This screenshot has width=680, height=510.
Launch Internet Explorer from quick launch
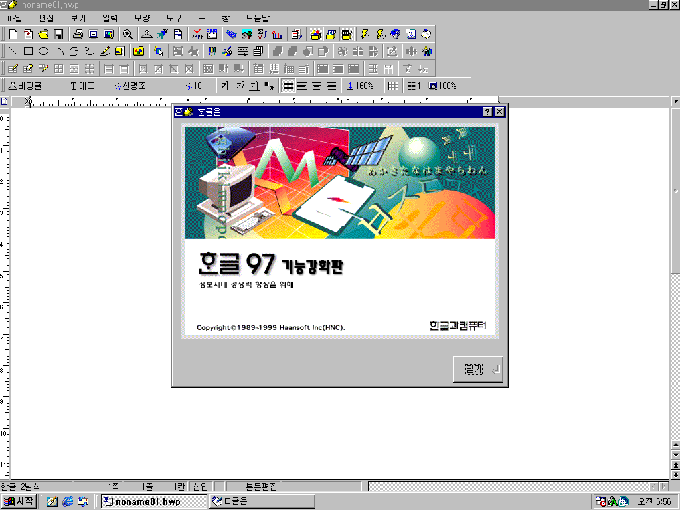click(x=68, y=501)
